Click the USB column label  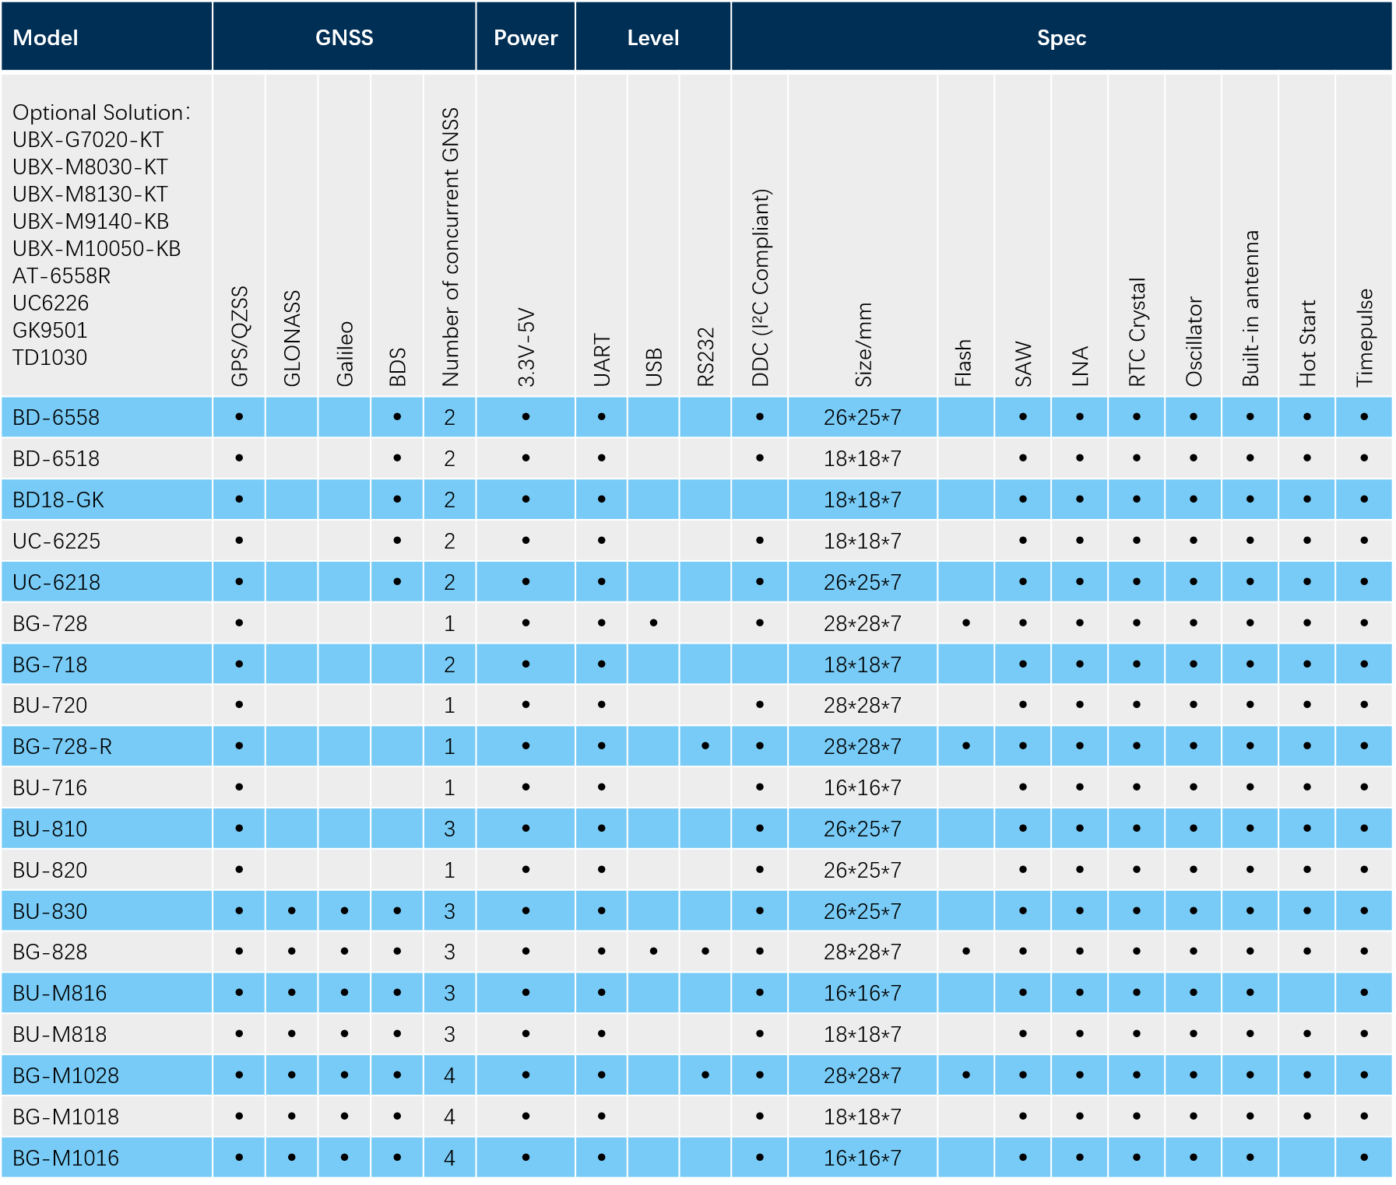coord(654,367)
